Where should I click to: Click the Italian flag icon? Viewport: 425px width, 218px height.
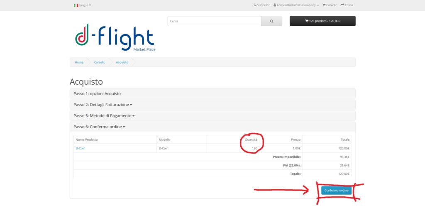point(76,5)
